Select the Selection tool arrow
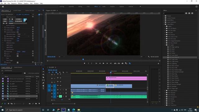This screenshot has height=112, width=199. tap(43, 69)
